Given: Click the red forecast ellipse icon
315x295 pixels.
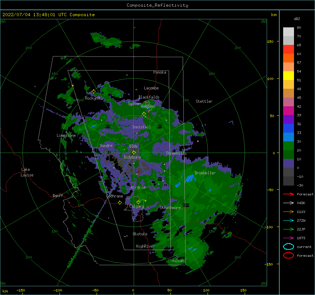Looking at the screenshot, I should (288, 255).
